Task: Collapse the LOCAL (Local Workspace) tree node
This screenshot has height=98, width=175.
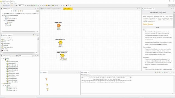Action: point(2,16)
